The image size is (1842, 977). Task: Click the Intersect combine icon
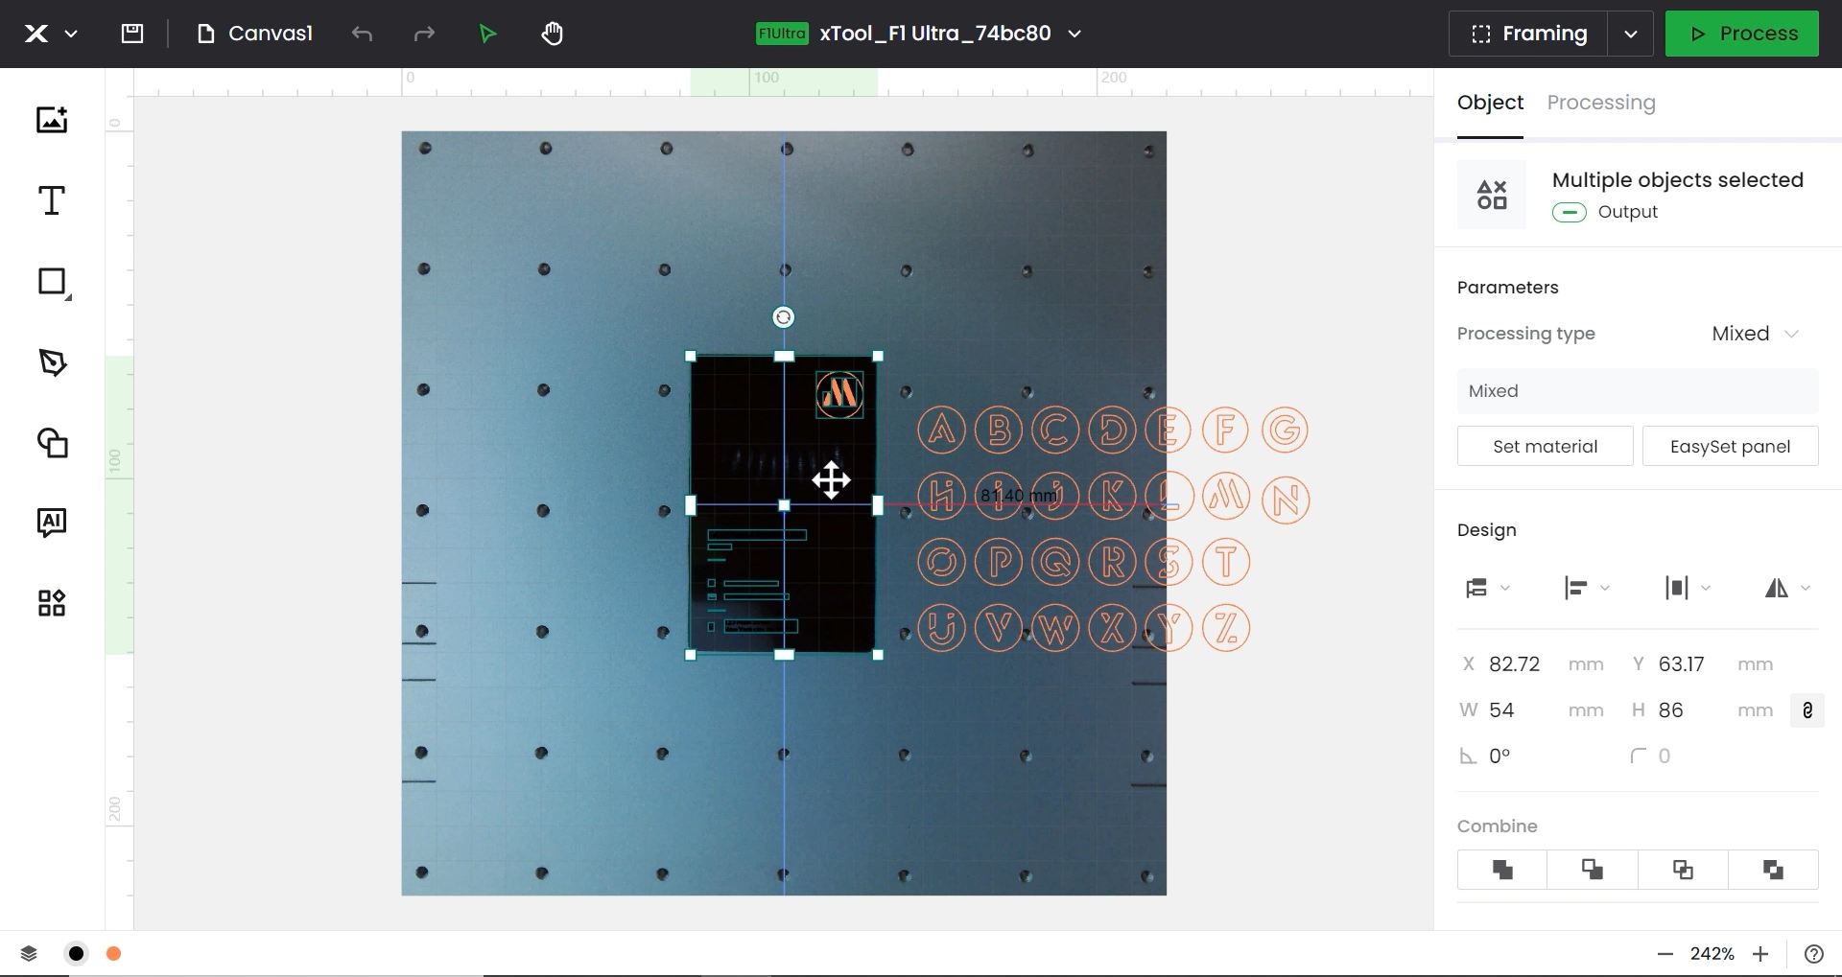pos(1683,870)
